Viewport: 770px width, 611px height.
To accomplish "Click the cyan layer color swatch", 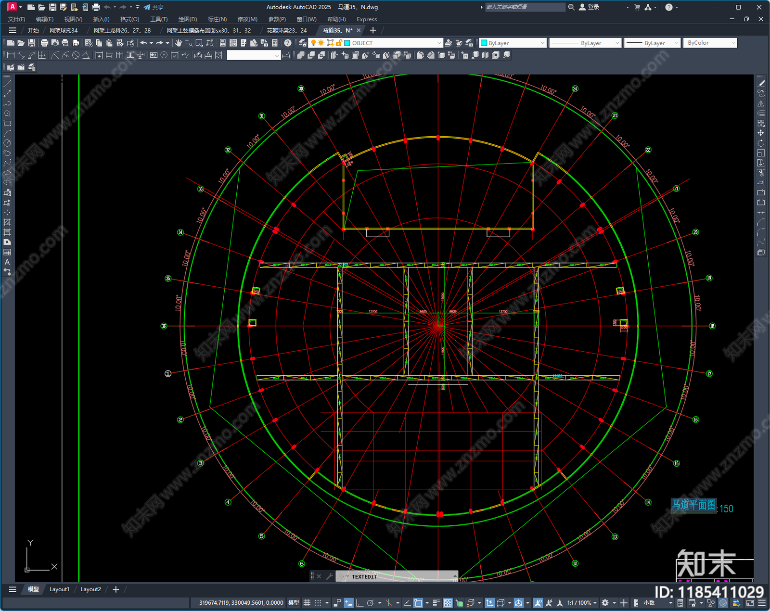I will pos(347,43).
